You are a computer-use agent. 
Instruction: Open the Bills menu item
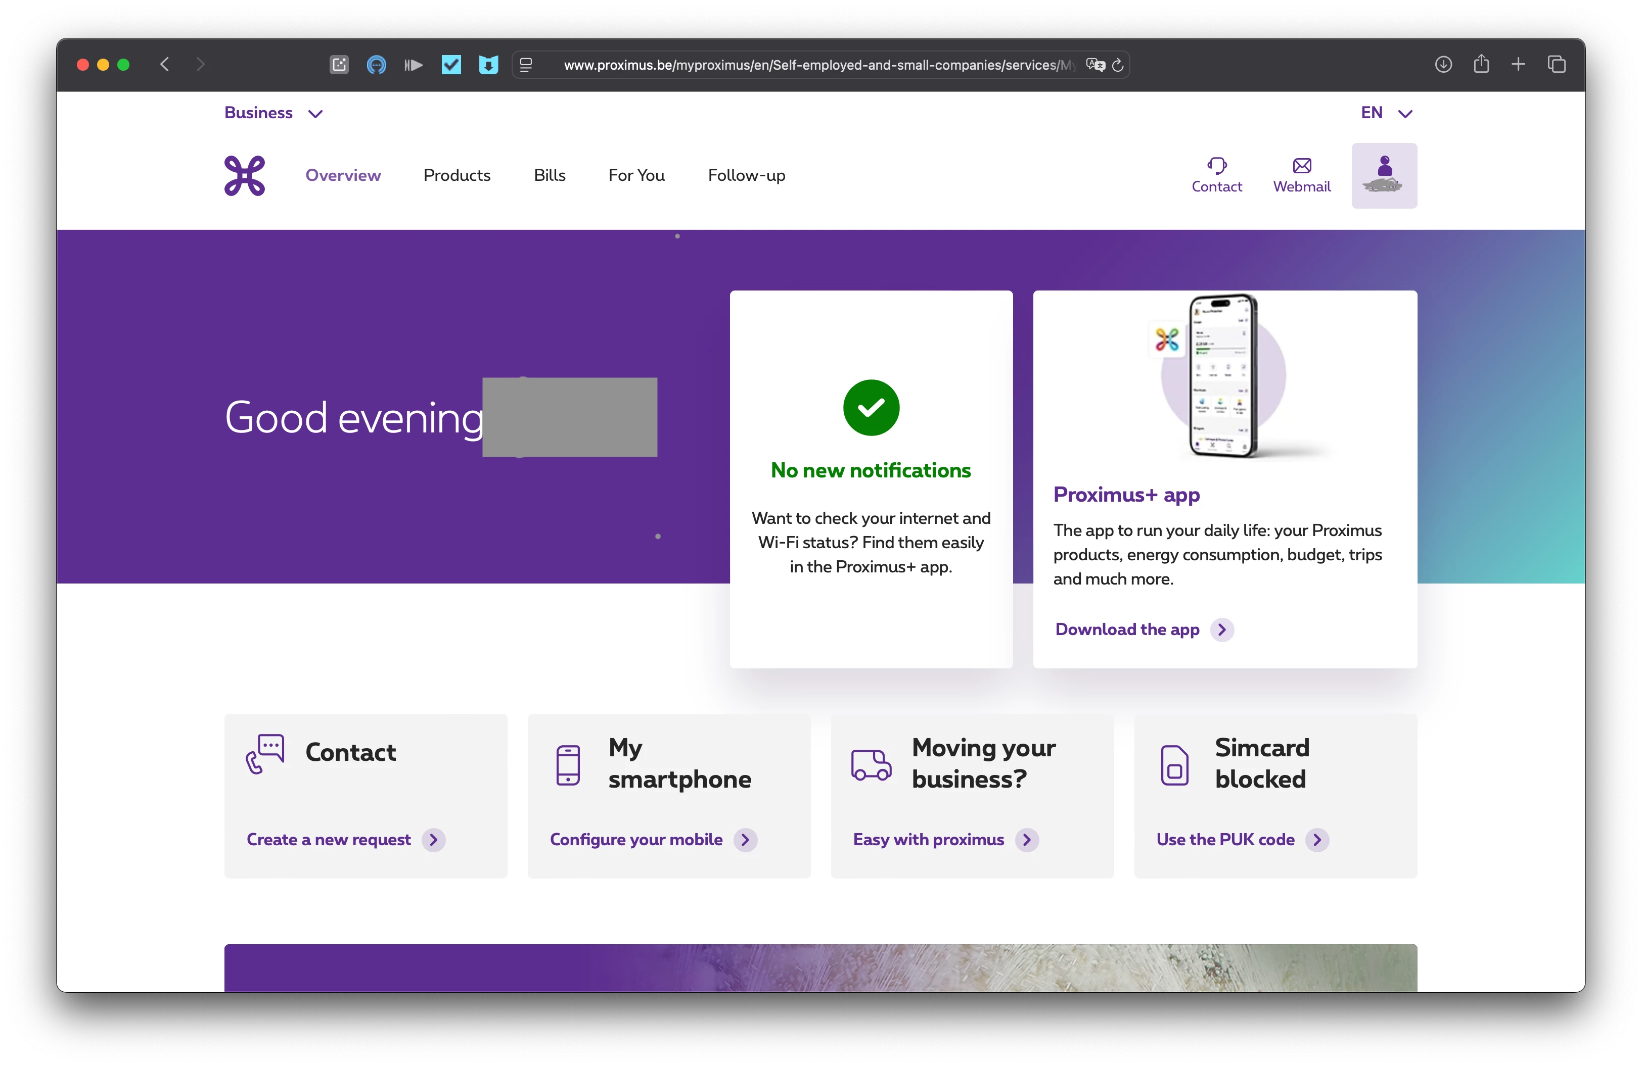pyautogui.click(x=549, y=175)
